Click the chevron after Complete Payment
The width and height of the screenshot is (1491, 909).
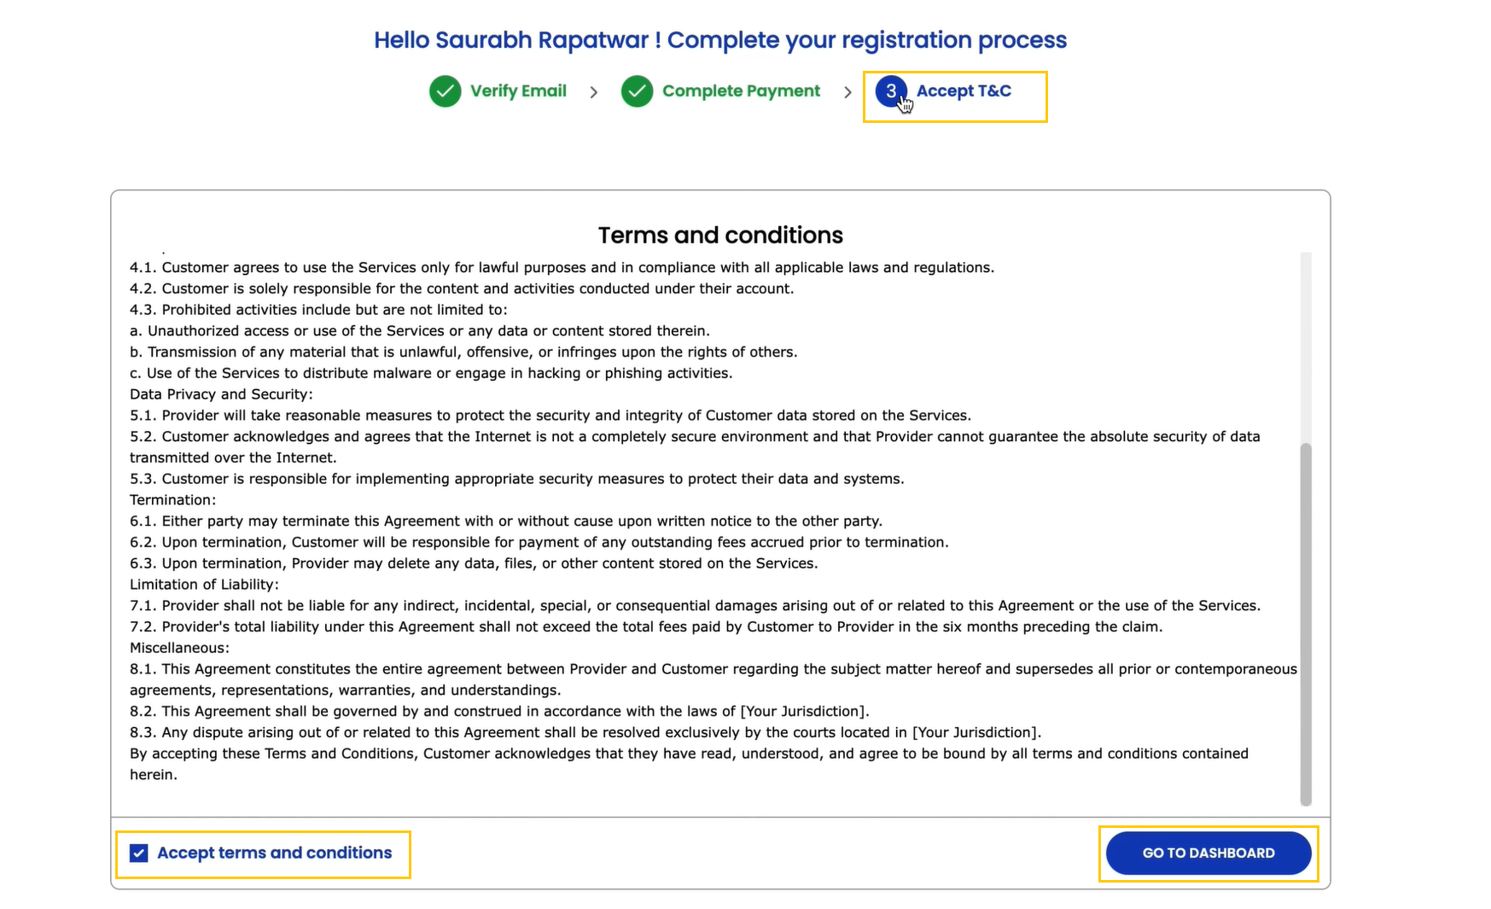tap(847, 92)
